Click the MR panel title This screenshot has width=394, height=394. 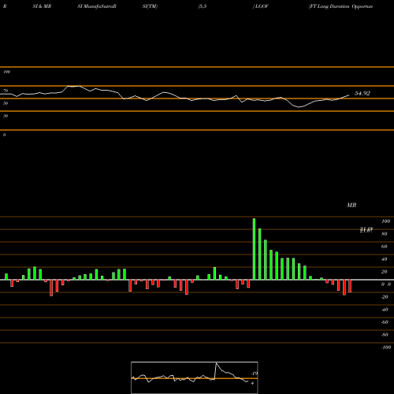click(x=351, y=205)
